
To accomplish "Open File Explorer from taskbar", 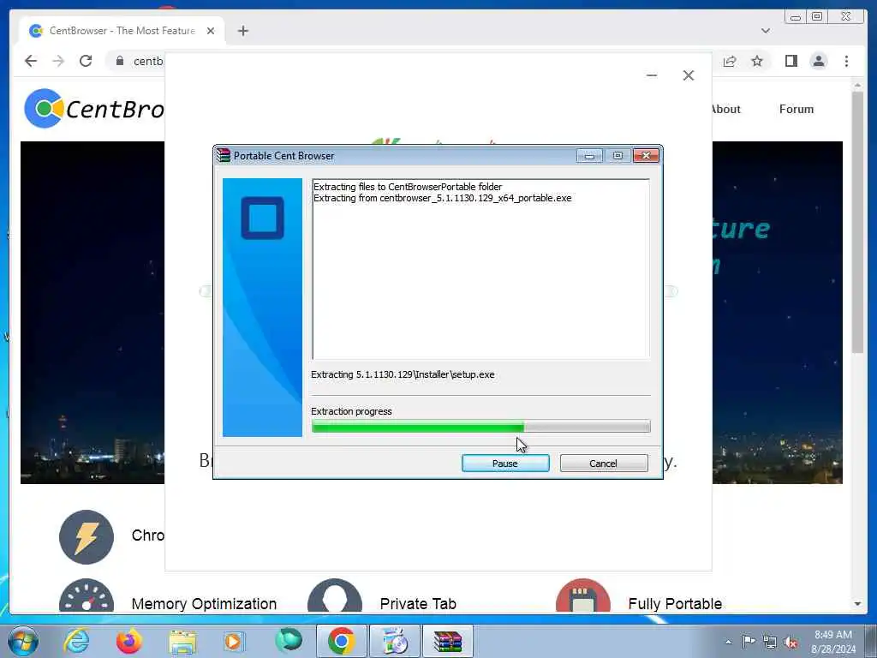I will tap(182, 641).
